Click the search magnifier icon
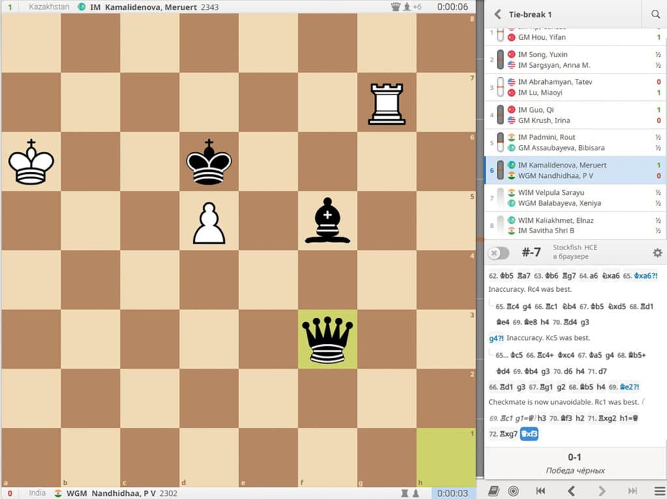The height and width of the screenshot is (499, 667). (x=655, y=14)
